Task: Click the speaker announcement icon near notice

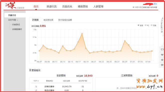Action: coord(133,7)
